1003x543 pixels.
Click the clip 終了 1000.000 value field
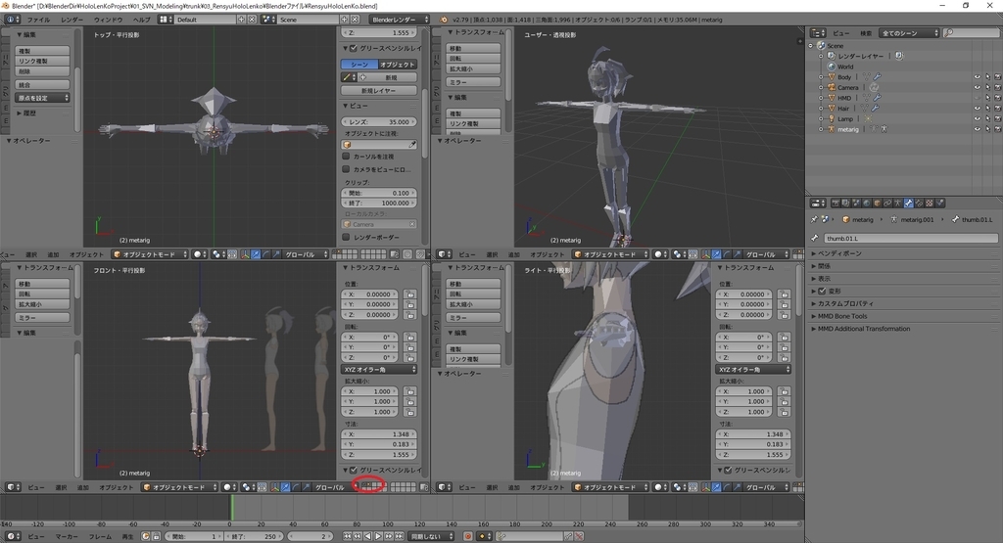pos(379,203)
